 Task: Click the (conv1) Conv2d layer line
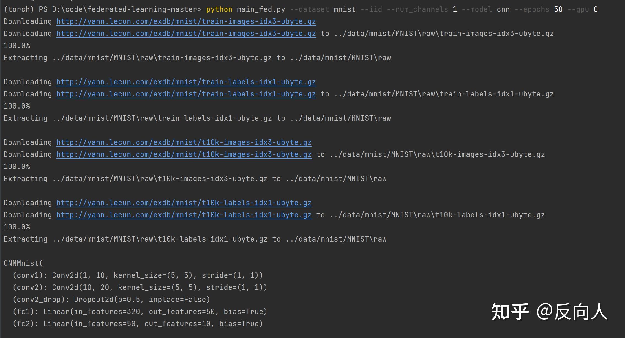click(138, 275)
